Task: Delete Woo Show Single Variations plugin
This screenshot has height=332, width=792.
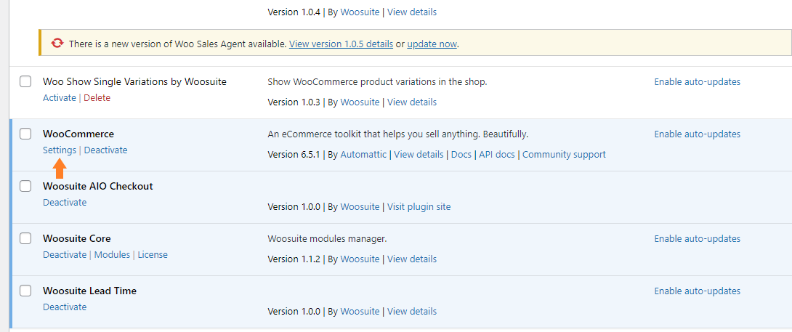Action: coord(97,97)
